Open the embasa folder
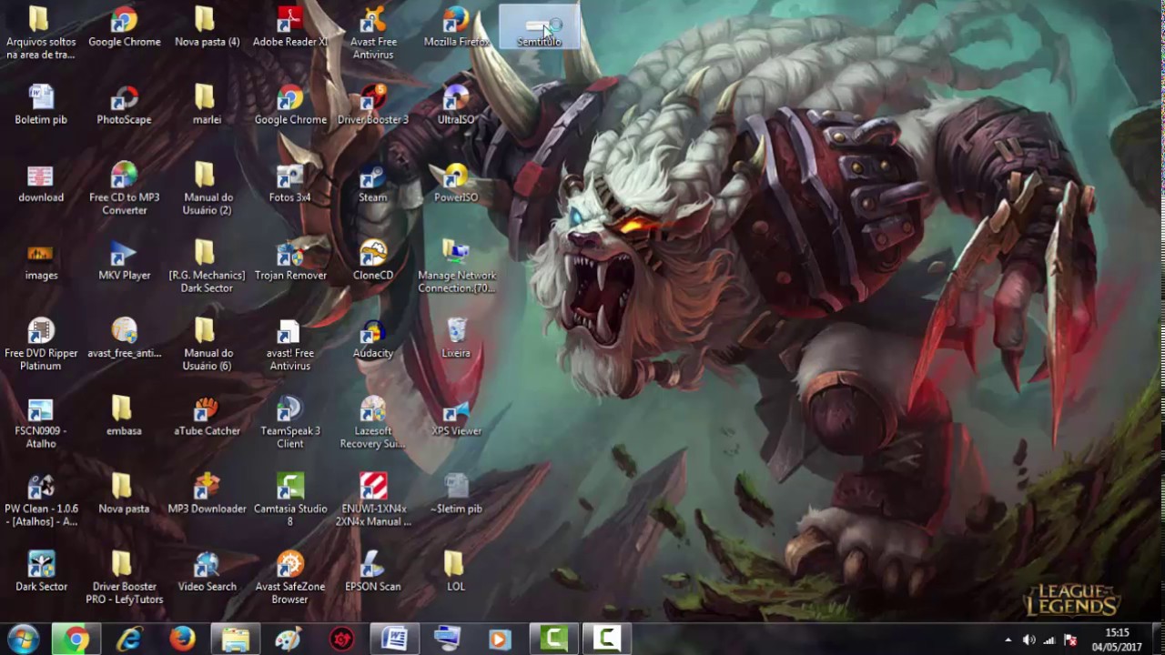 click(124, 416)
